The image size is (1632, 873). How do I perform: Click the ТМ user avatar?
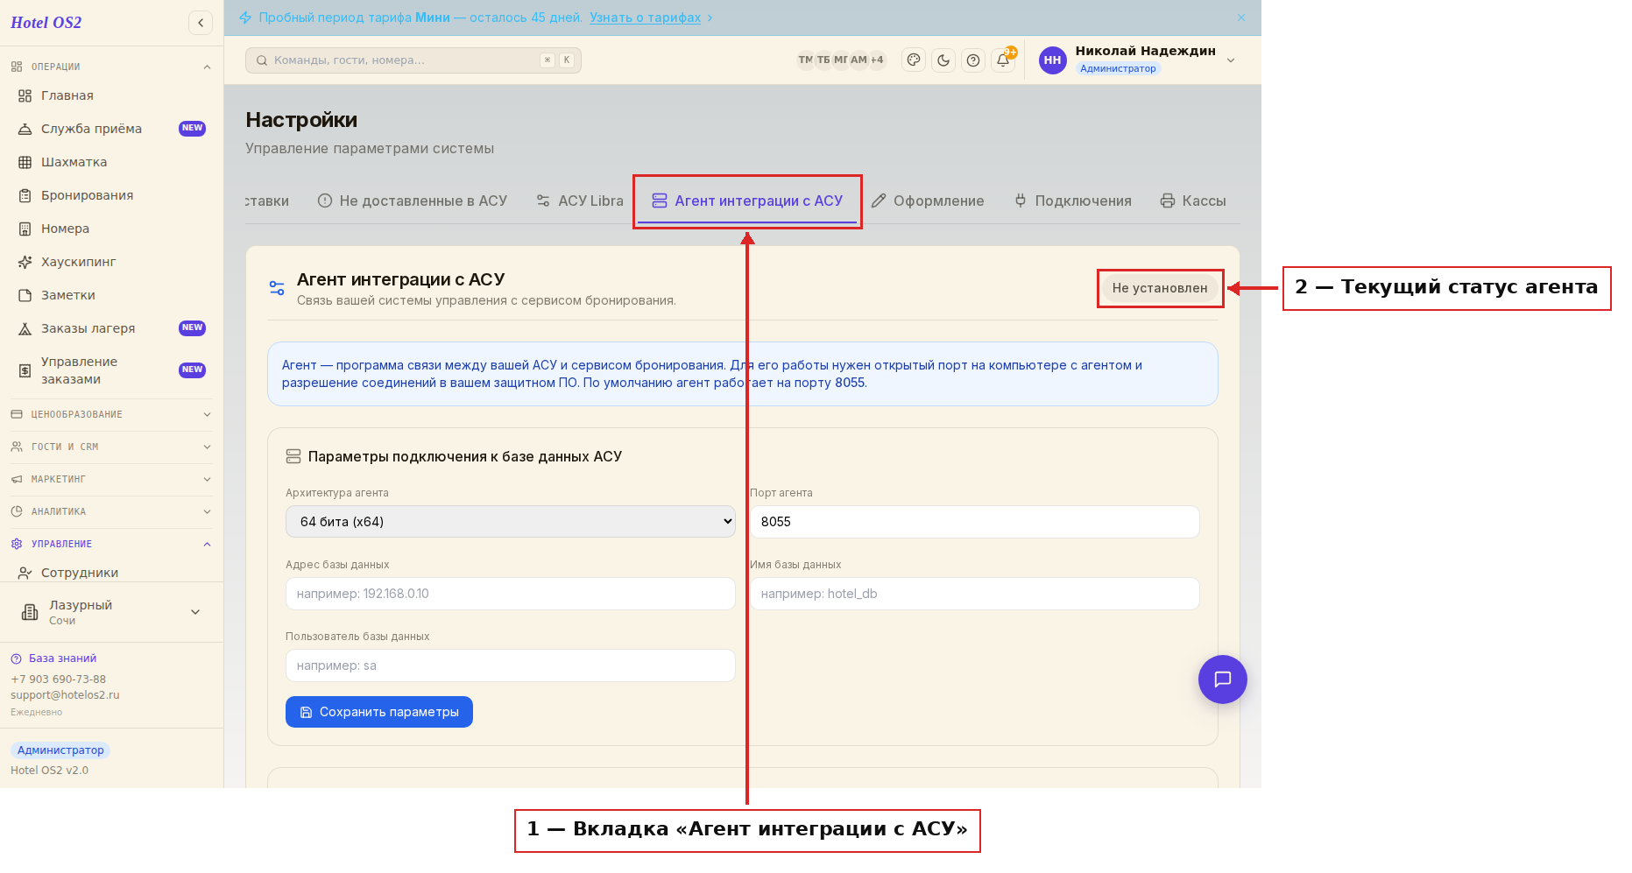(805, 60)
